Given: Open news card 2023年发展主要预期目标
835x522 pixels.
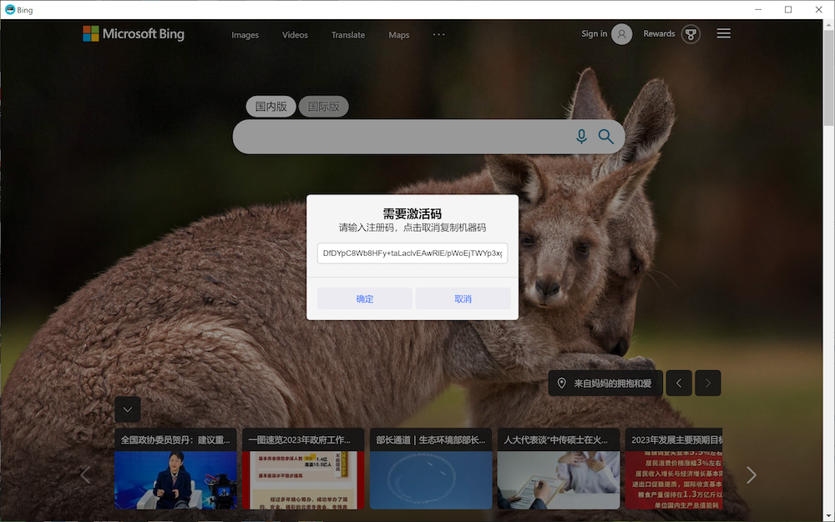Looking at the screenshot, I should [674, 469].
